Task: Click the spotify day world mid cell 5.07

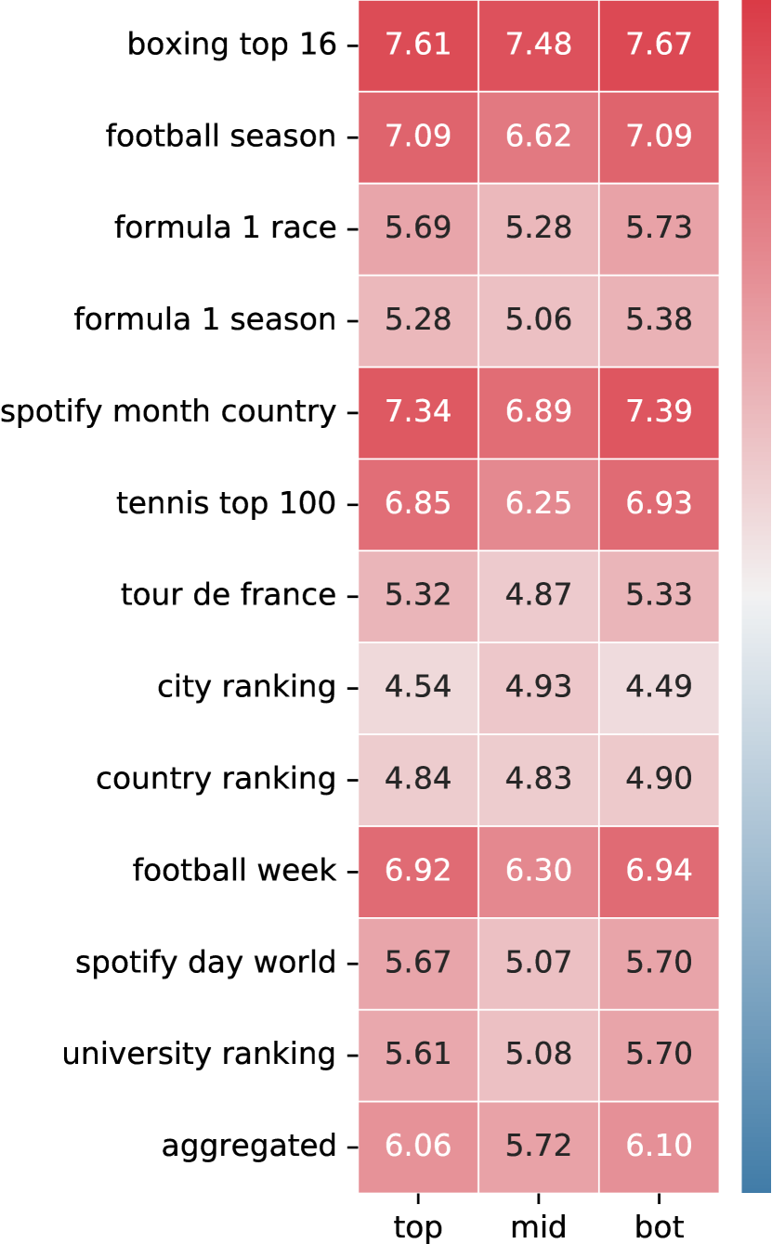Action: (539, 963)
